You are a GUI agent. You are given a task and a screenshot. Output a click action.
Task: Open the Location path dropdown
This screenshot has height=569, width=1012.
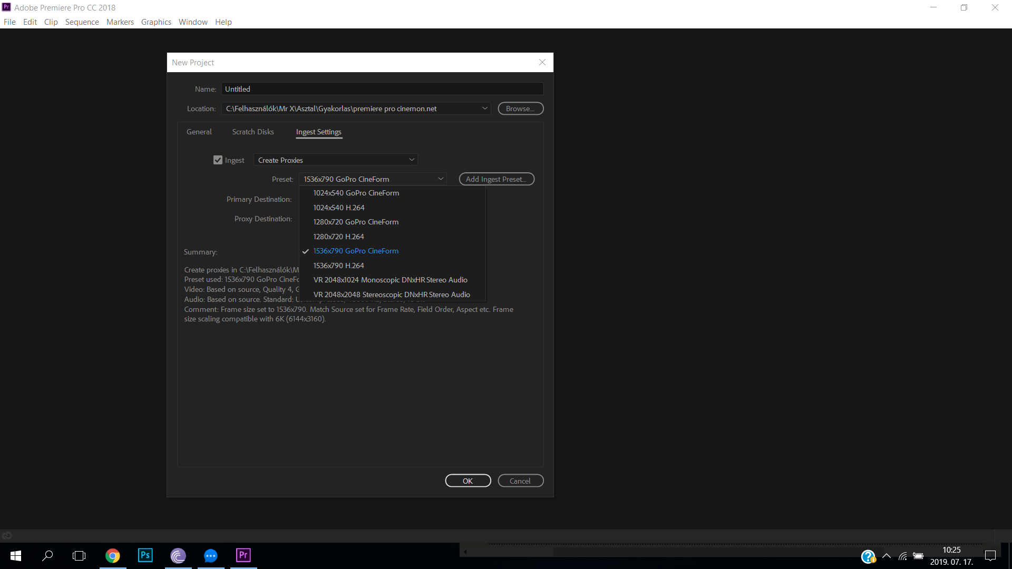(484, 109)
